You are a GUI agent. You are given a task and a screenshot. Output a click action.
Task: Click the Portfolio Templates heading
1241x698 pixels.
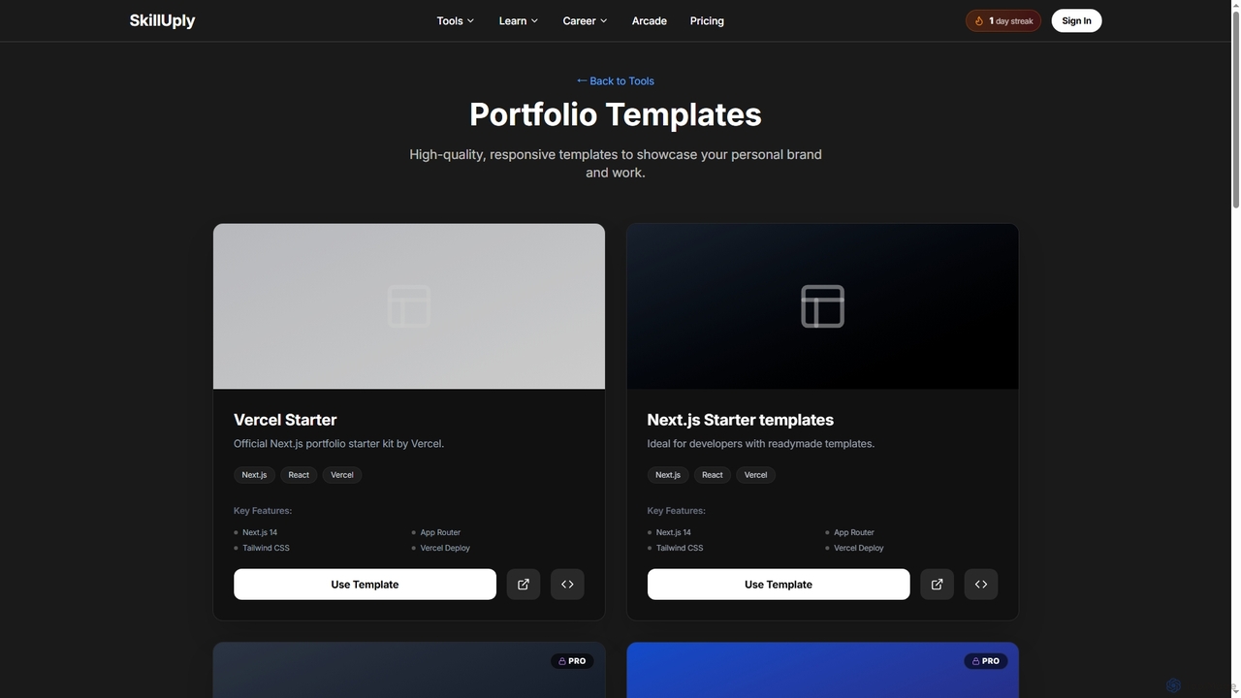pyautogui.click(x=616, y=114)
